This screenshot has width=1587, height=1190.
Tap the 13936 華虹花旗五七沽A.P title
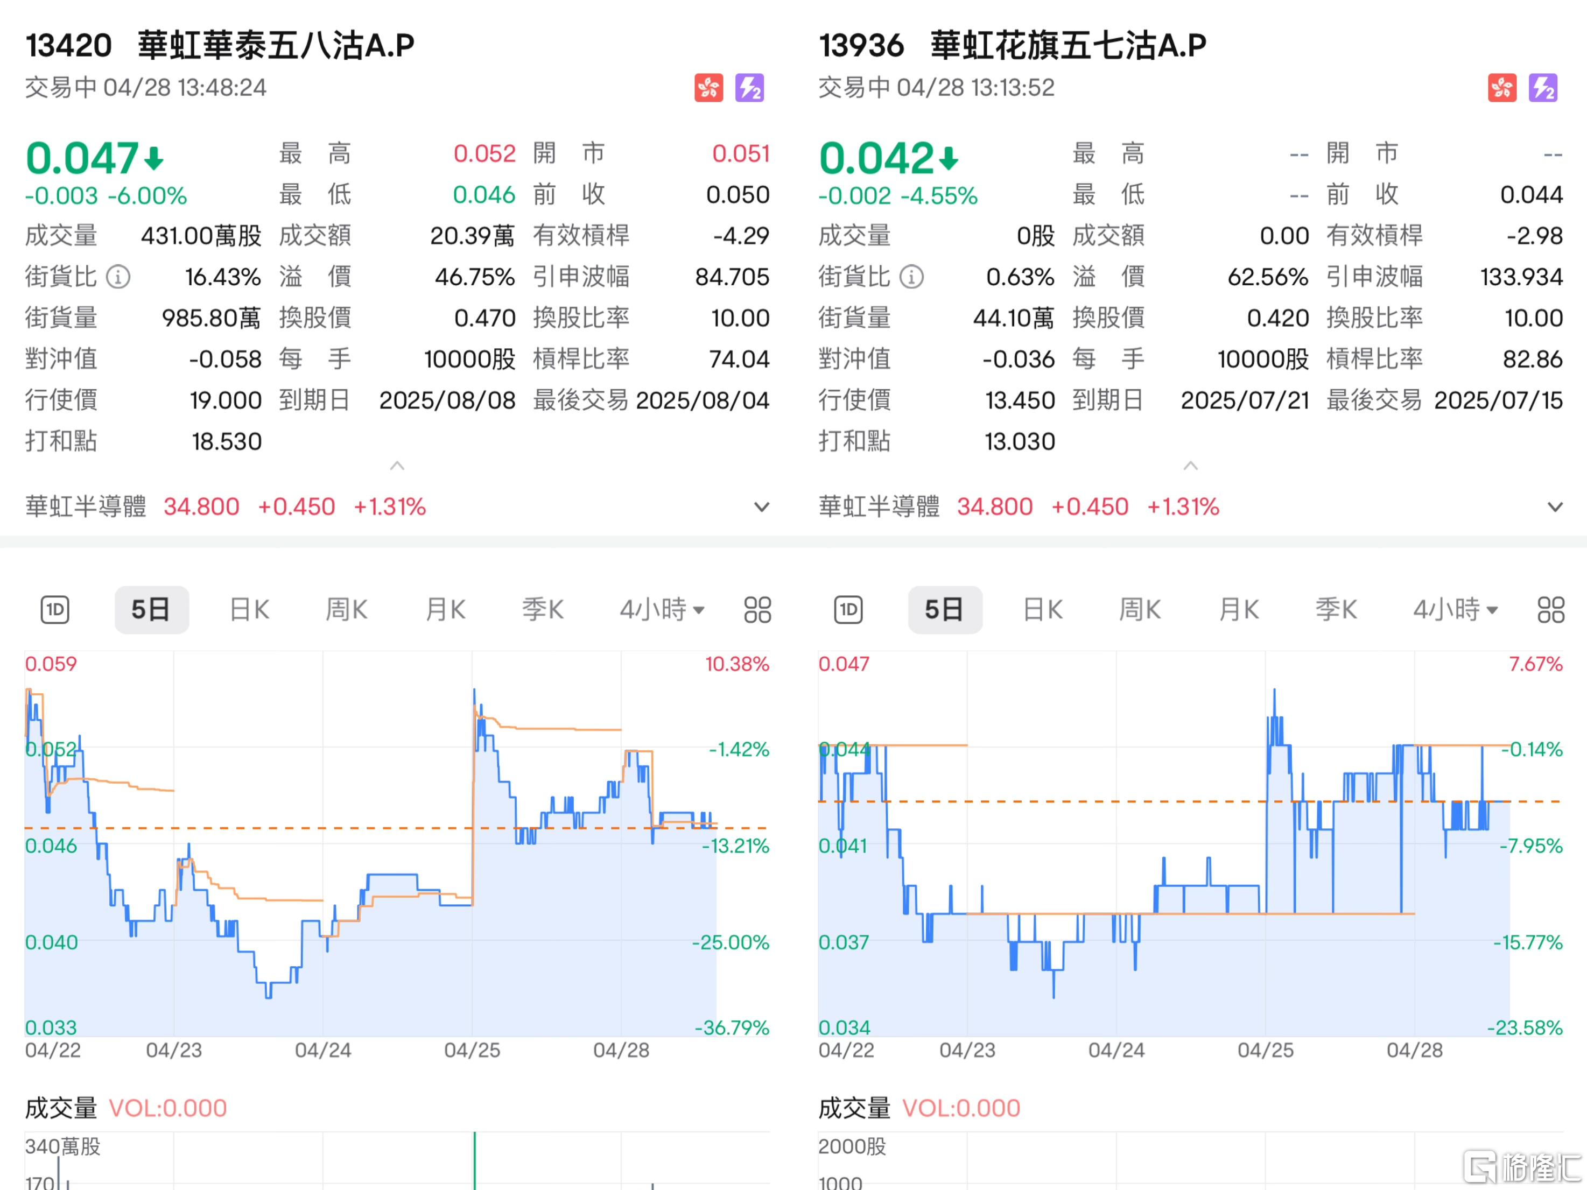coord(1013,45)
